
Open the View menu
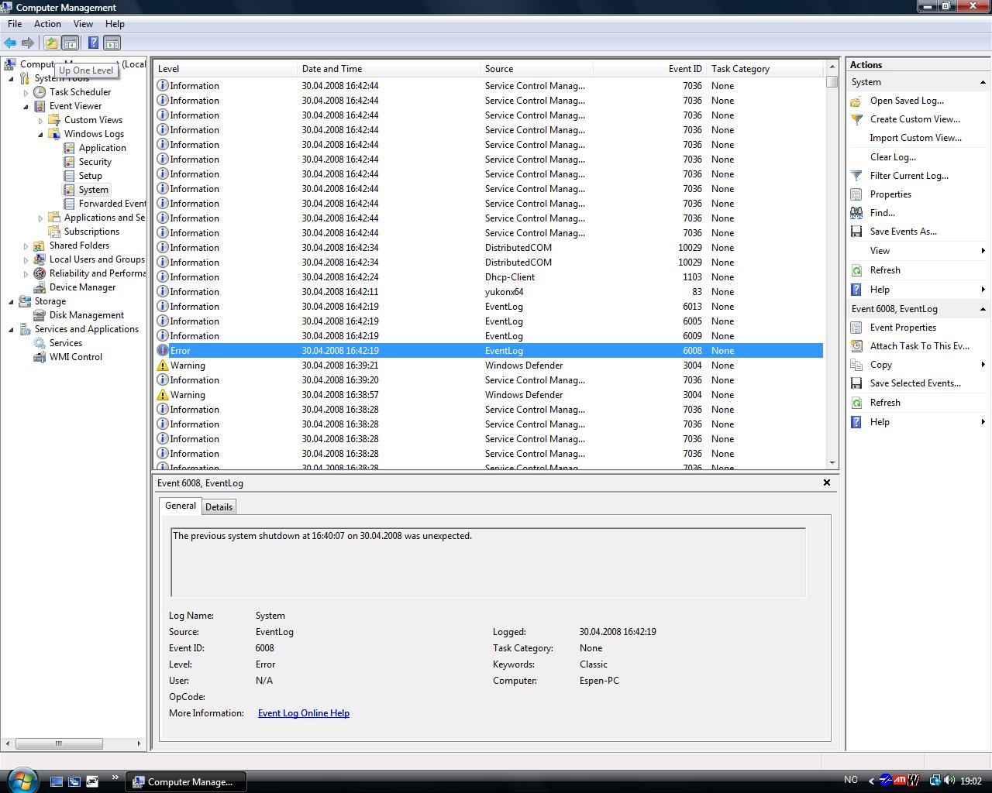point(83,24)
